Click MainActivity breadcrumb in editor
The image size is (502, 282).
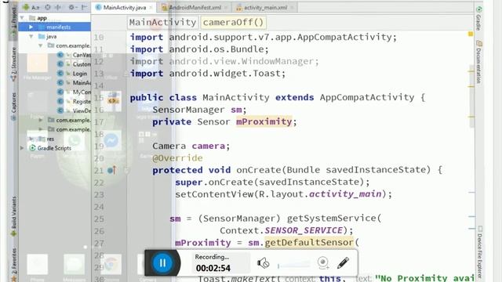tap(162, 23)
